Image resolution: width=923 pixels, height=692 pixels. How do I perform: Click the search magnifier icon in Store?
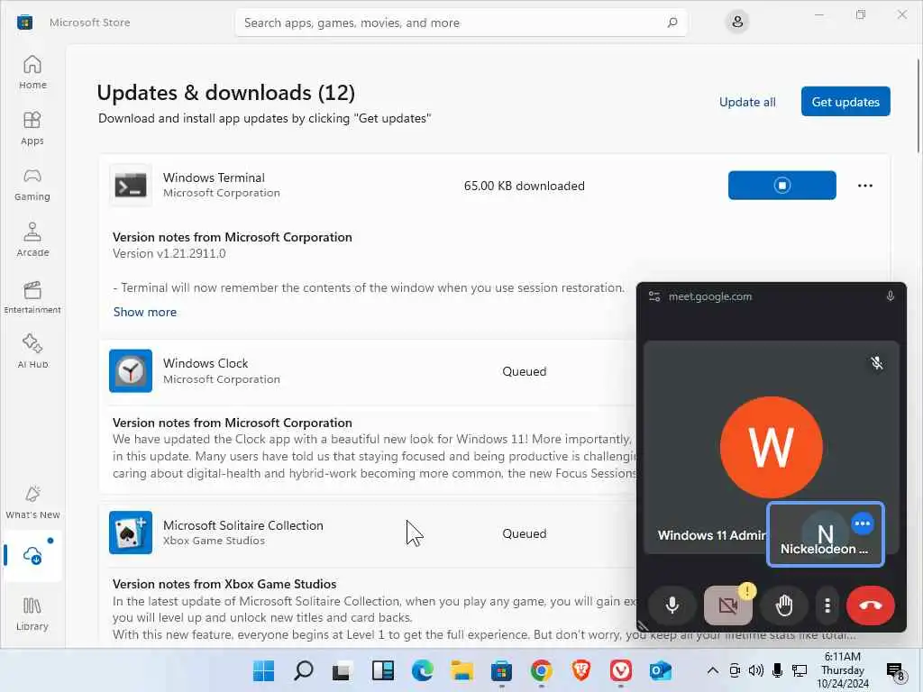pyautogui.click(x=672, y=23)
